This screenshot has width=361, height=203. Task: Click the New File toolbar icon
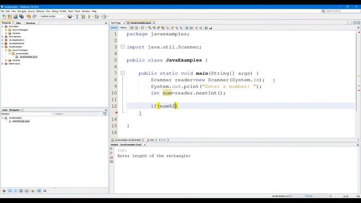[x=4, y=16]
